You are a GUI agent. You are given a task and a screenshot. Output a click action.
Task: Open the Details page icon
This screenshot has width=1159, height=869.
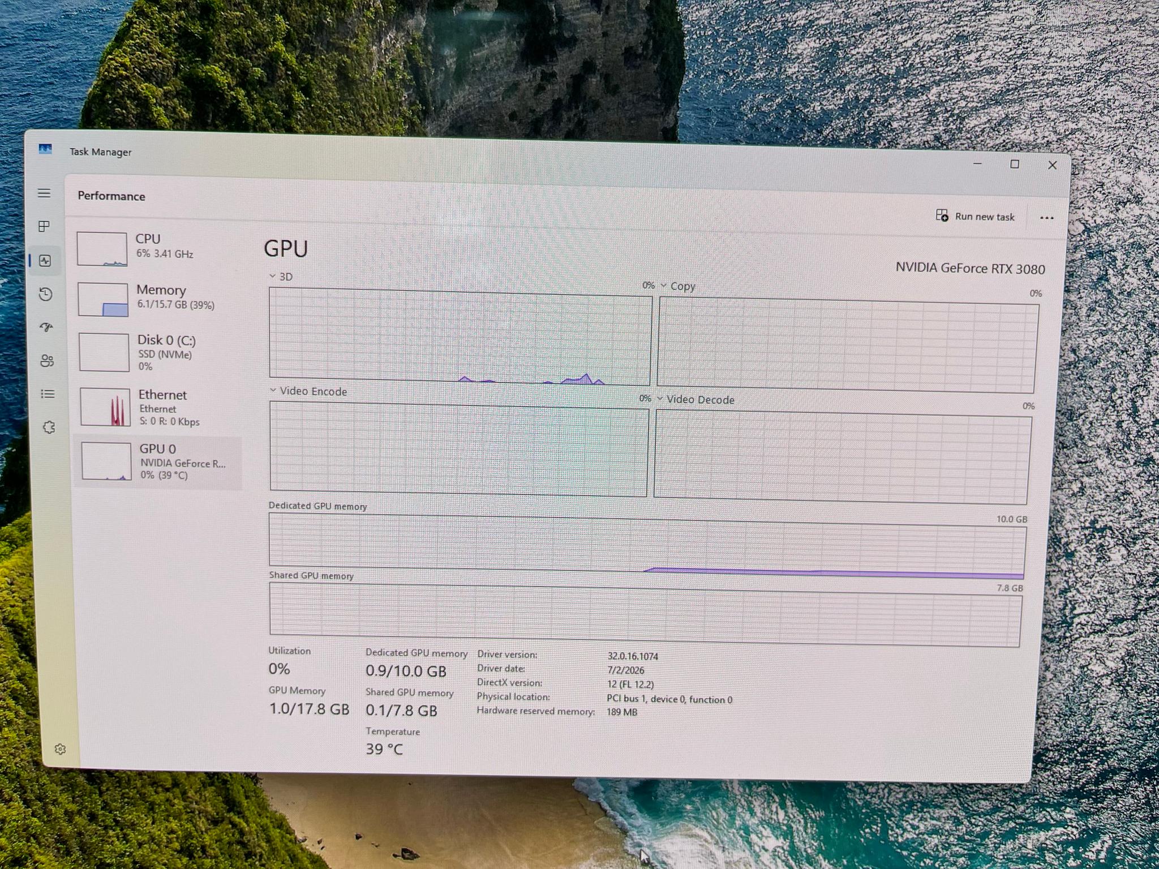(48, 394)
